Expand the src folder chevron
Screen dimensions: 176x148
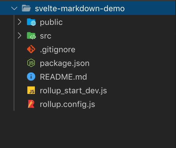pos(20,35)
